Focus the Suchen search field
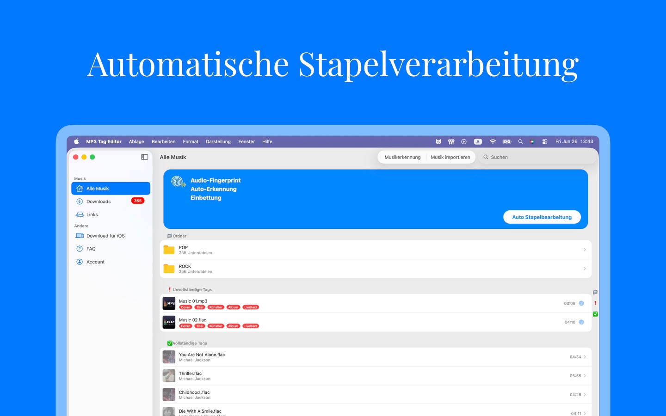Screen dimensions: 666x416 coord(537,157)
